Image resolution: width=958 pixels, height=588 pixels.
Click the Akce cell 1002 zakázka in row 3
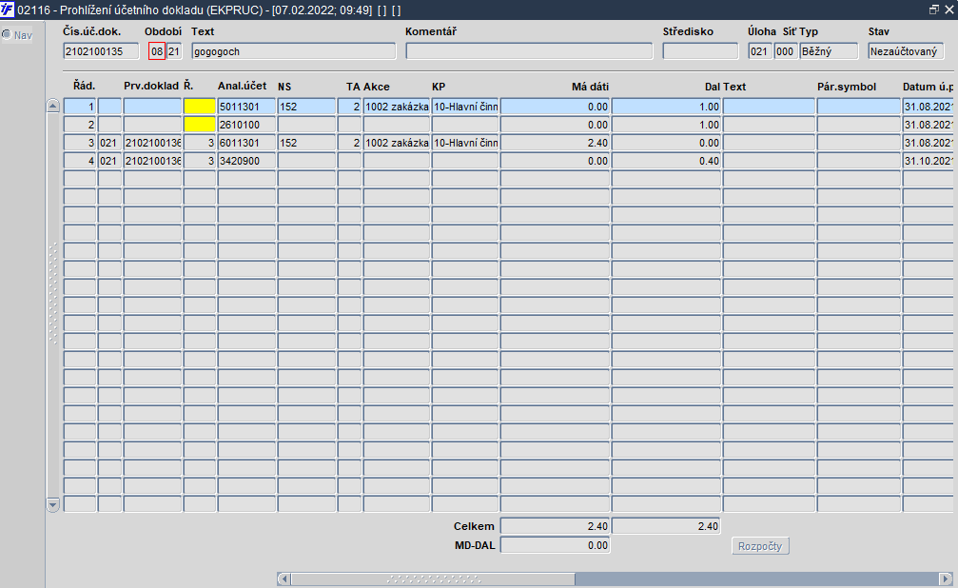[x=397, y=143]
